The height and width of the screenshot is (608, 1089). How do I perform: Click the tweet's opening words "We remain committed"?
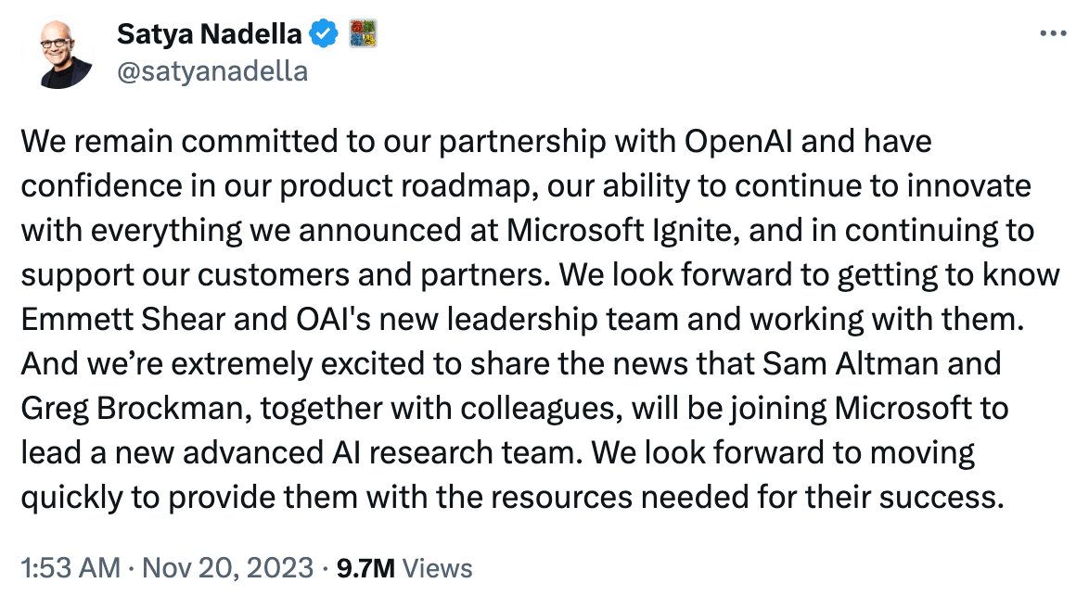[179, 142]
